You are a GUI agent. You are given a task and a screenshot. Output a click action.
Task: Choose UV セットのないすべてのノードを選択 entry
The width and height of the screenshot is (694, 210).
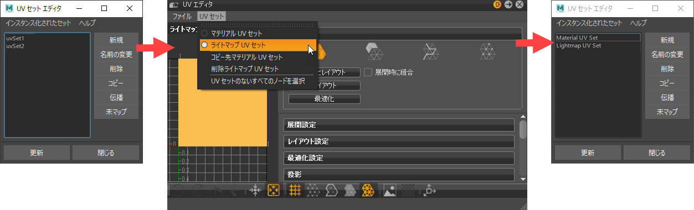258,81
